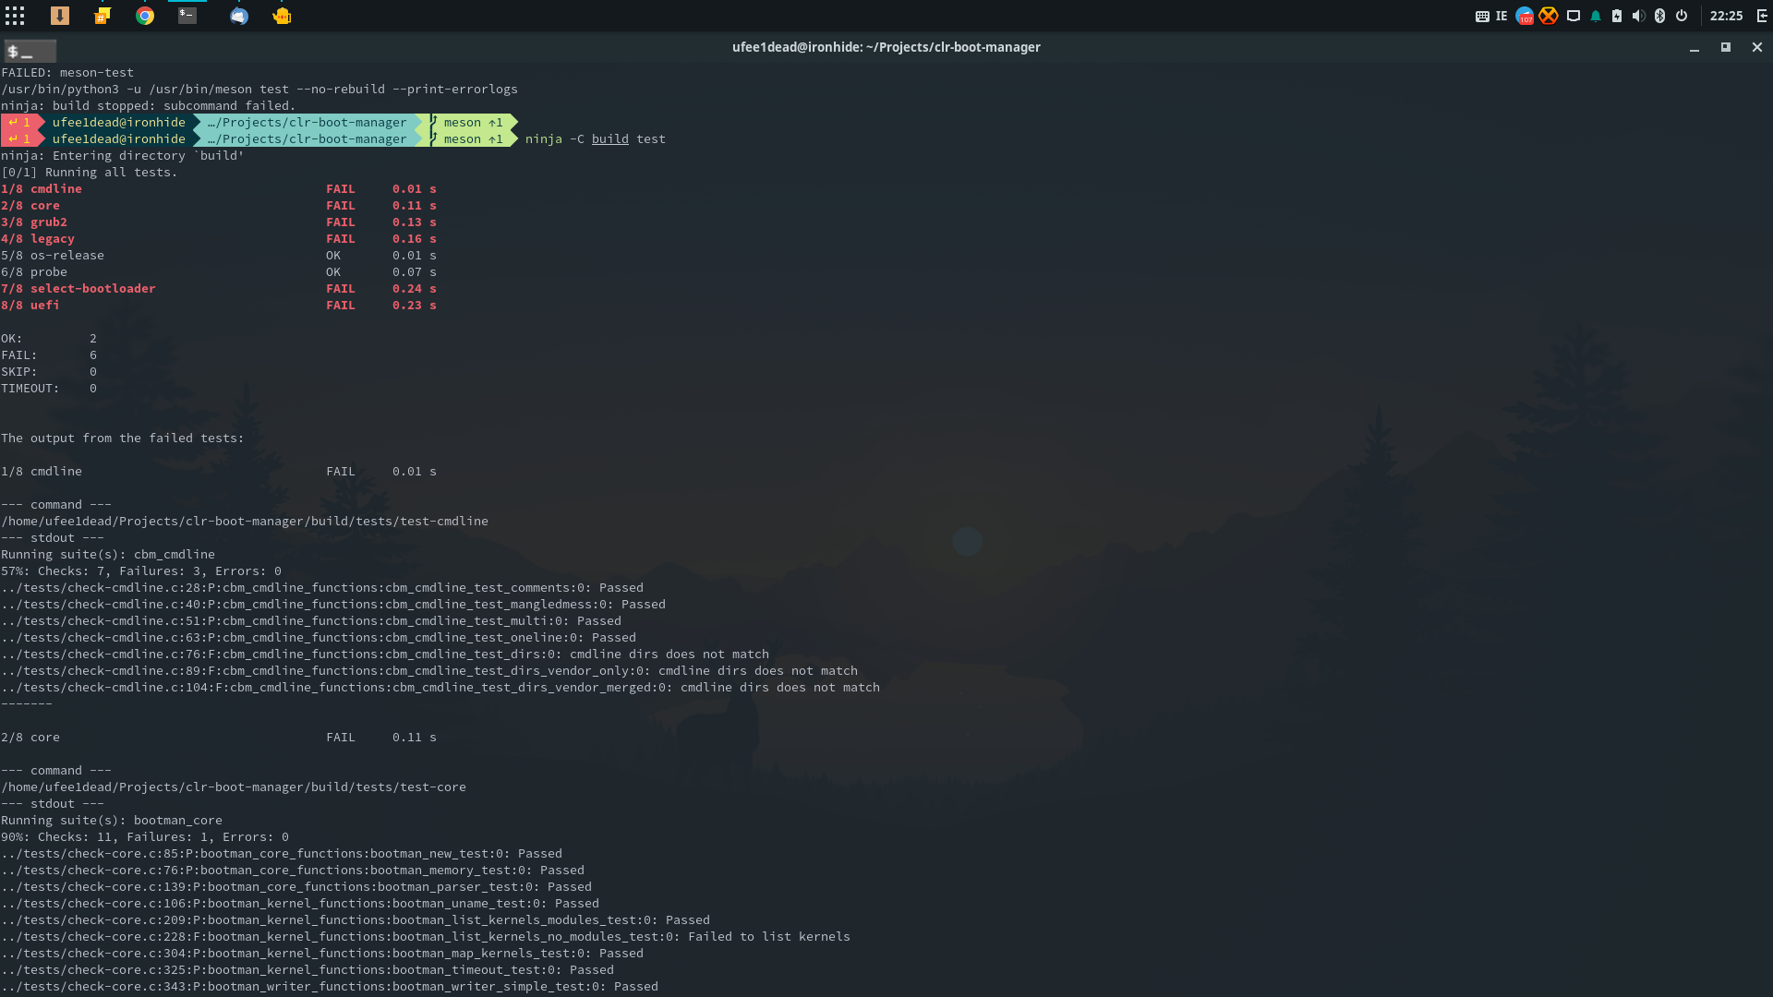Click the cbm_cmdline_test_comments Passed line
The height and width of the screenshot is (997, 1773).
pos(322,587)
